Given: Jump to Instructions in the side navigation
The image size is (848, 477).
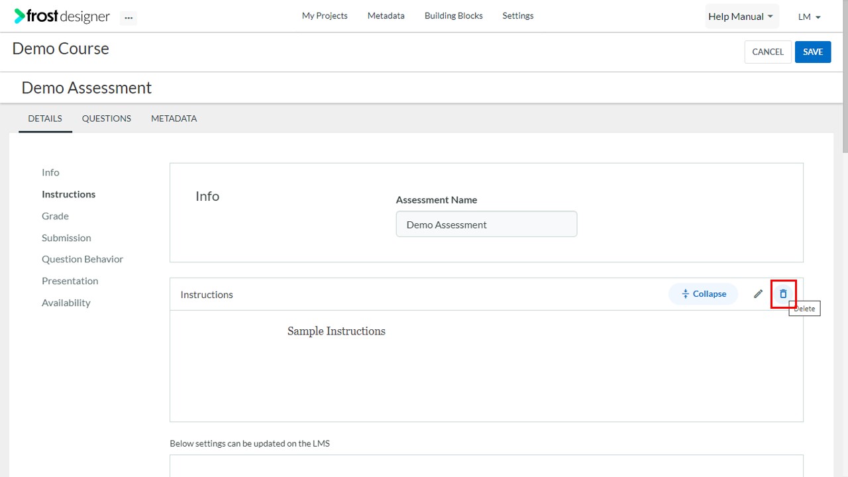Looking at the screenshot, I should pyautogui.click(x=69, y=194).
